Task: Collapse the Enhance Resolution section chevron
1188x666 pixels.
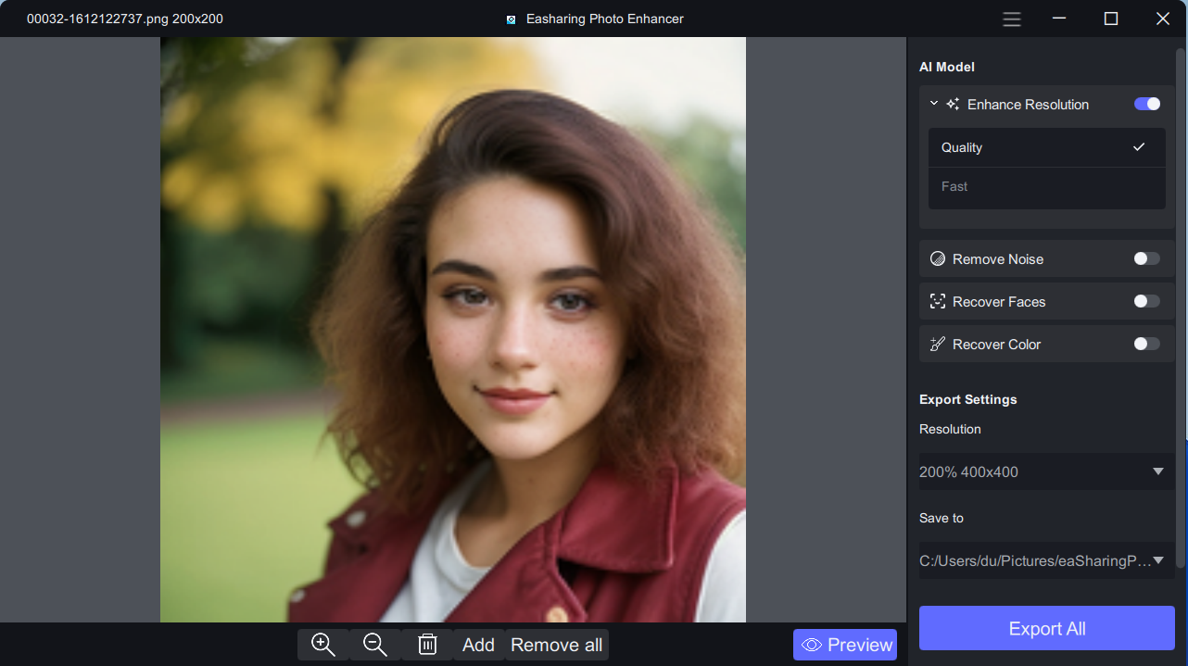Action: pyautogui.click(x=934, y=104)
